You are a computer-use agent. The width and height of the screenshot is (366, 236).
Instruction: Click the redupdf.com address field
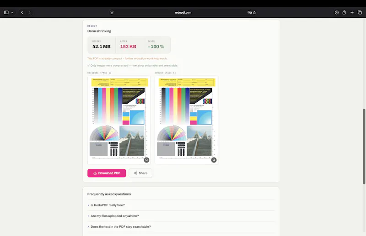coord(183,13)
